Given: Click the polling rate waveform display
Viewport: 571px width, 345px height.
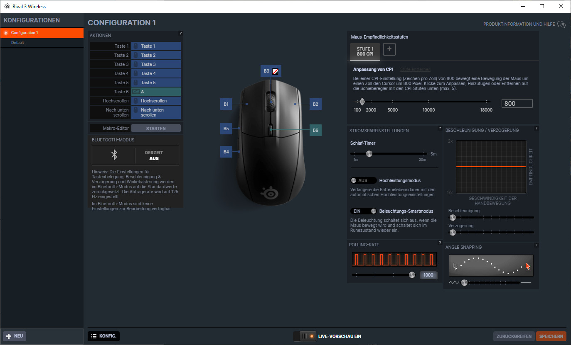Looking at the screenshot, I should (x=394, y=259).
